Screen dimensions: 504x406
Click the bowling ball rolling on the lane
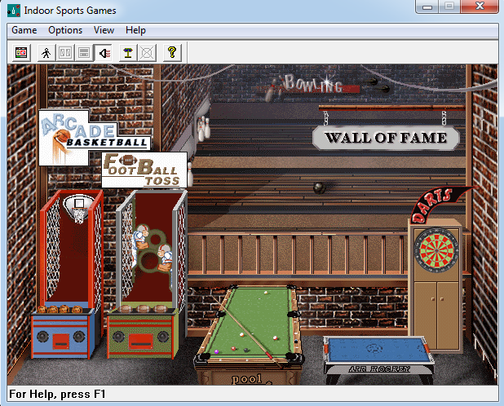(320, 188)
